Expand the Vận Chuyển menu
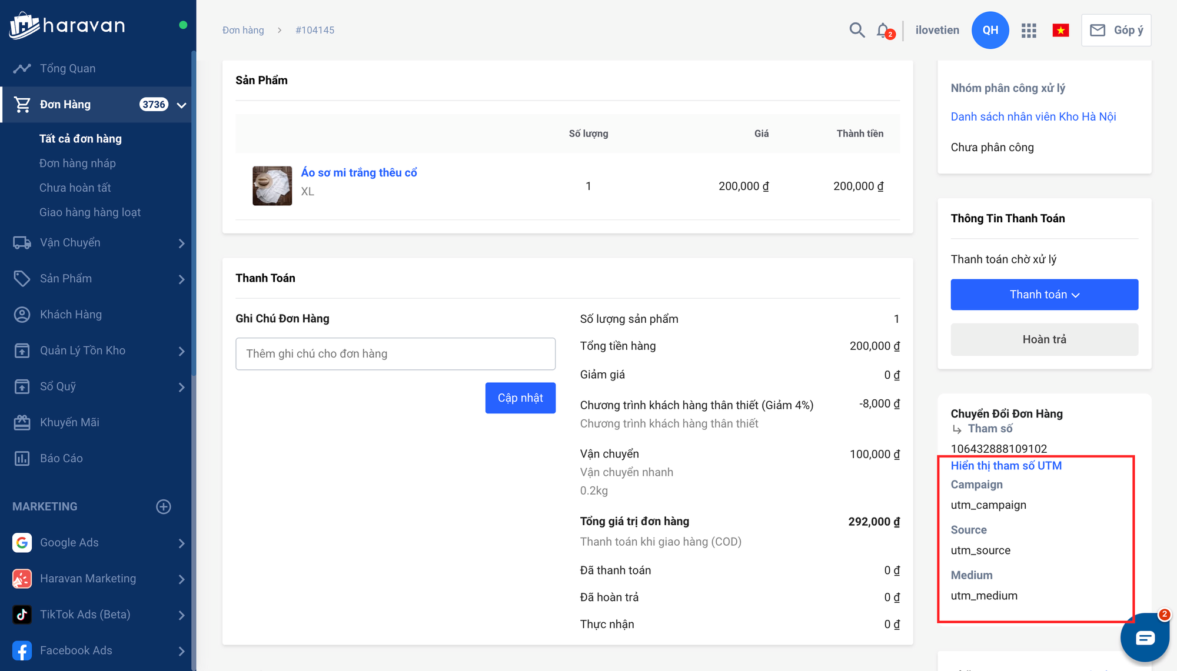 pyautogui.click(x=181, y=243)
